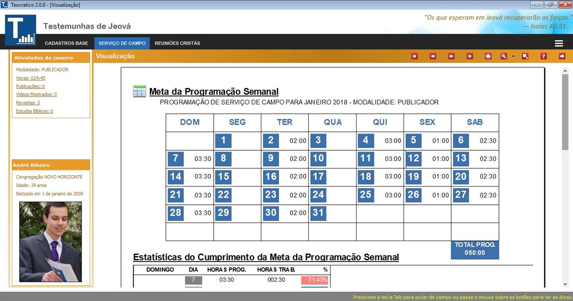Click the DOM column header
573x301 pixels.
(190, 122)
